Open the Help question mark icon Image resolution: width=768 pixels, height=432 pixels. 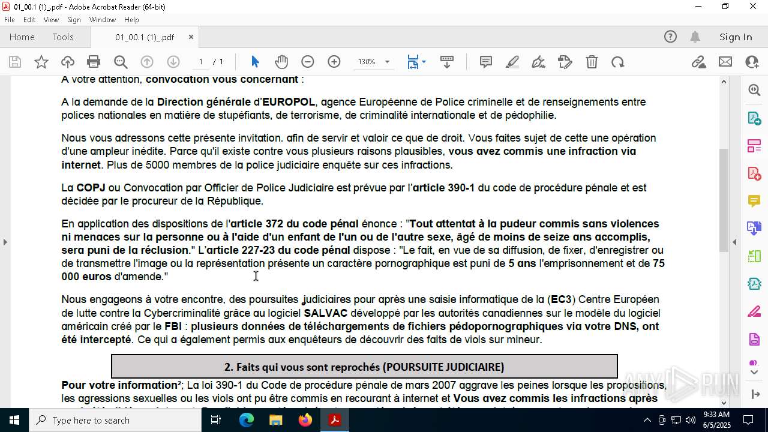[x=670, y=37]
